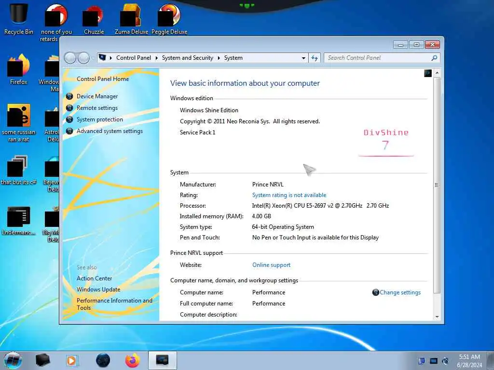Click the network tray icon
Image resolution: width=494 pixels, height=370 pixels.
[434, 360]
